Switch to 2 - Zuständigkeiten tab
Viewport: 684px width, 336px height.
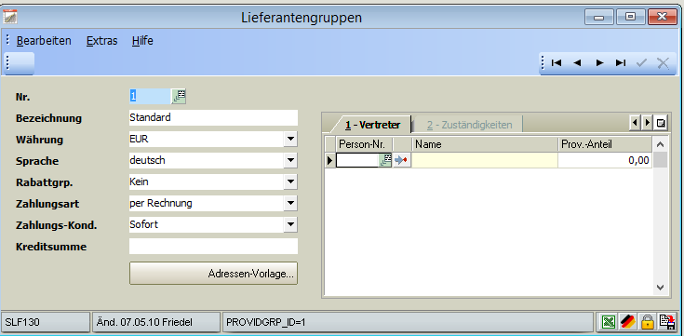[469, 125]
